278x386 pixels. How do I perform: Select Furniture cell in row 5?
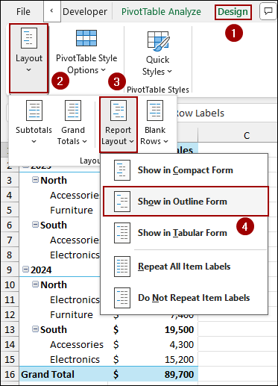click(60, 210)
